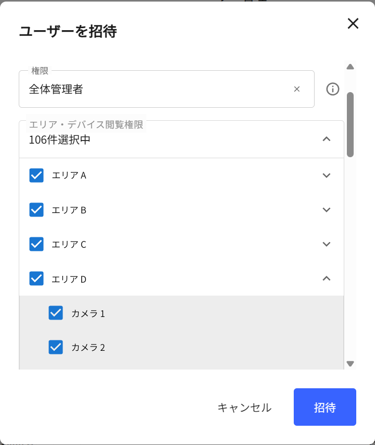375x445 pixels.
Task: Close the ユーザーを招待 dialog with X
Action: 353,23
